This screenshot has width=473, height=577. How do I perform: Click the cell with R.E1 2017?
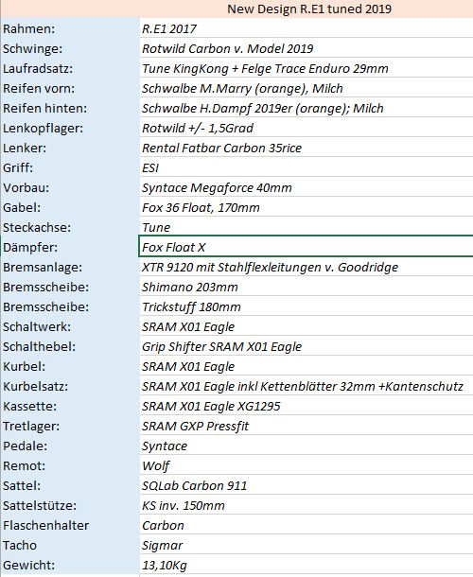(307, 27)
